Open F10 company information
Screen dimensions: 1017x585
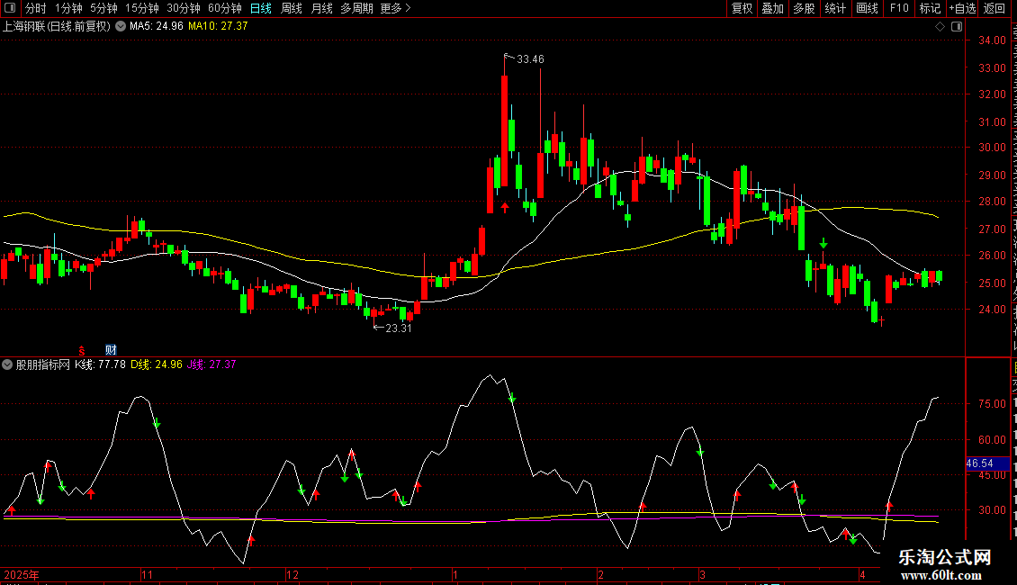[x=899, y=8]
